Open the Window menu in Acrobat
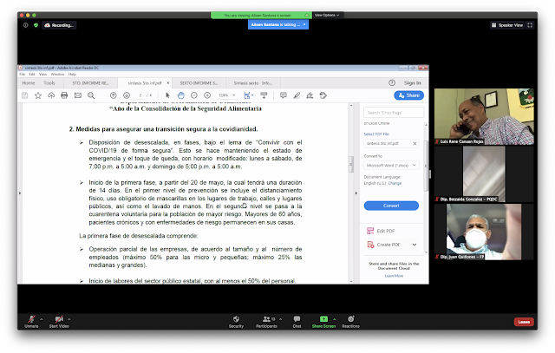Image resolution: width=555 pixels, height=353 pixels. click(57, 75)
